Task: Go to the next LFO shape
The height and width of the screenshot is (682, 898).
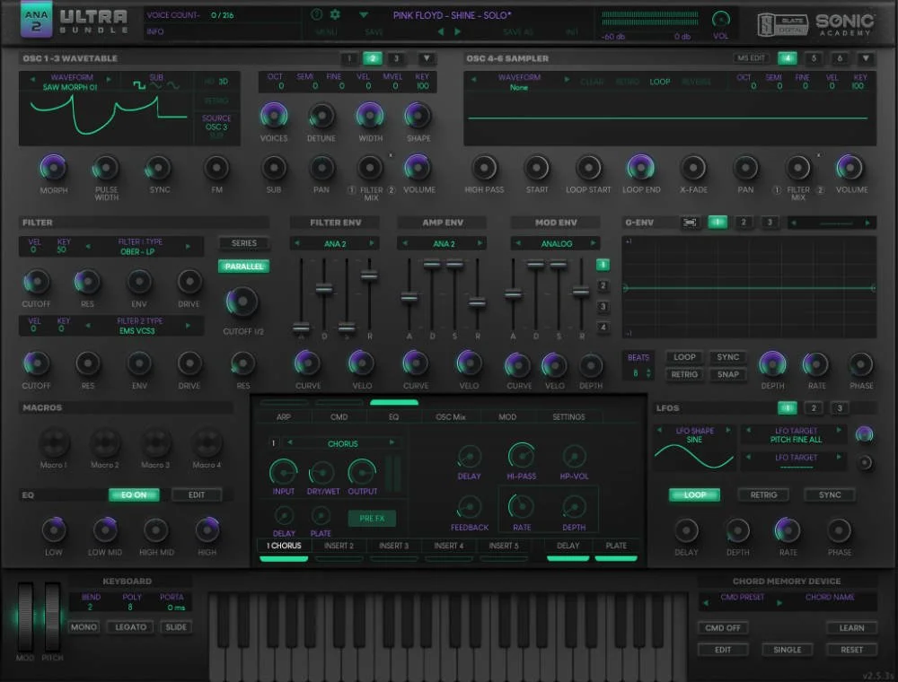Action: click(728, 430)
